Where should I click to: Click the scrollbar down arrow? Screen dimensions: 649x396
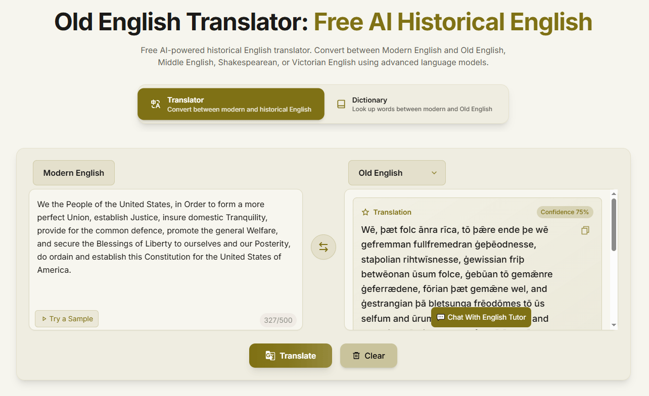tap(614, 325)
